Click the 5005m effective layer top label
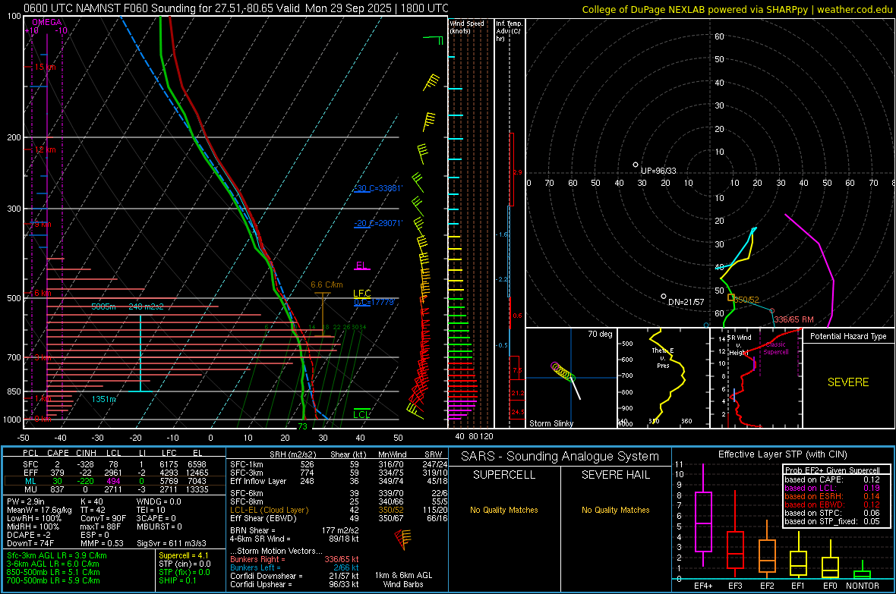896x594 pixels. click(103, 306)
